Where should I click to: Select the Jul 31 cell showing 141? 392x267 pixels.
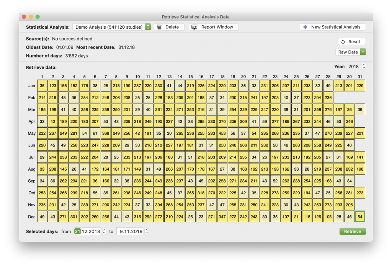360,157
